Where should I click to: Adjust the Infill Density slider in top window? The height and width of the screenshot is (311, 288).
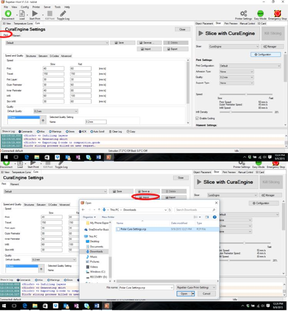[246, 112]
